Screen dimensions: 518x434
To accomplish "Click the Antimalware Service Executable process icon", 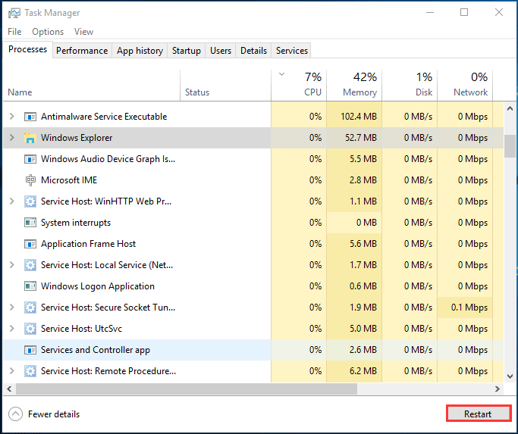I will 30,117.
